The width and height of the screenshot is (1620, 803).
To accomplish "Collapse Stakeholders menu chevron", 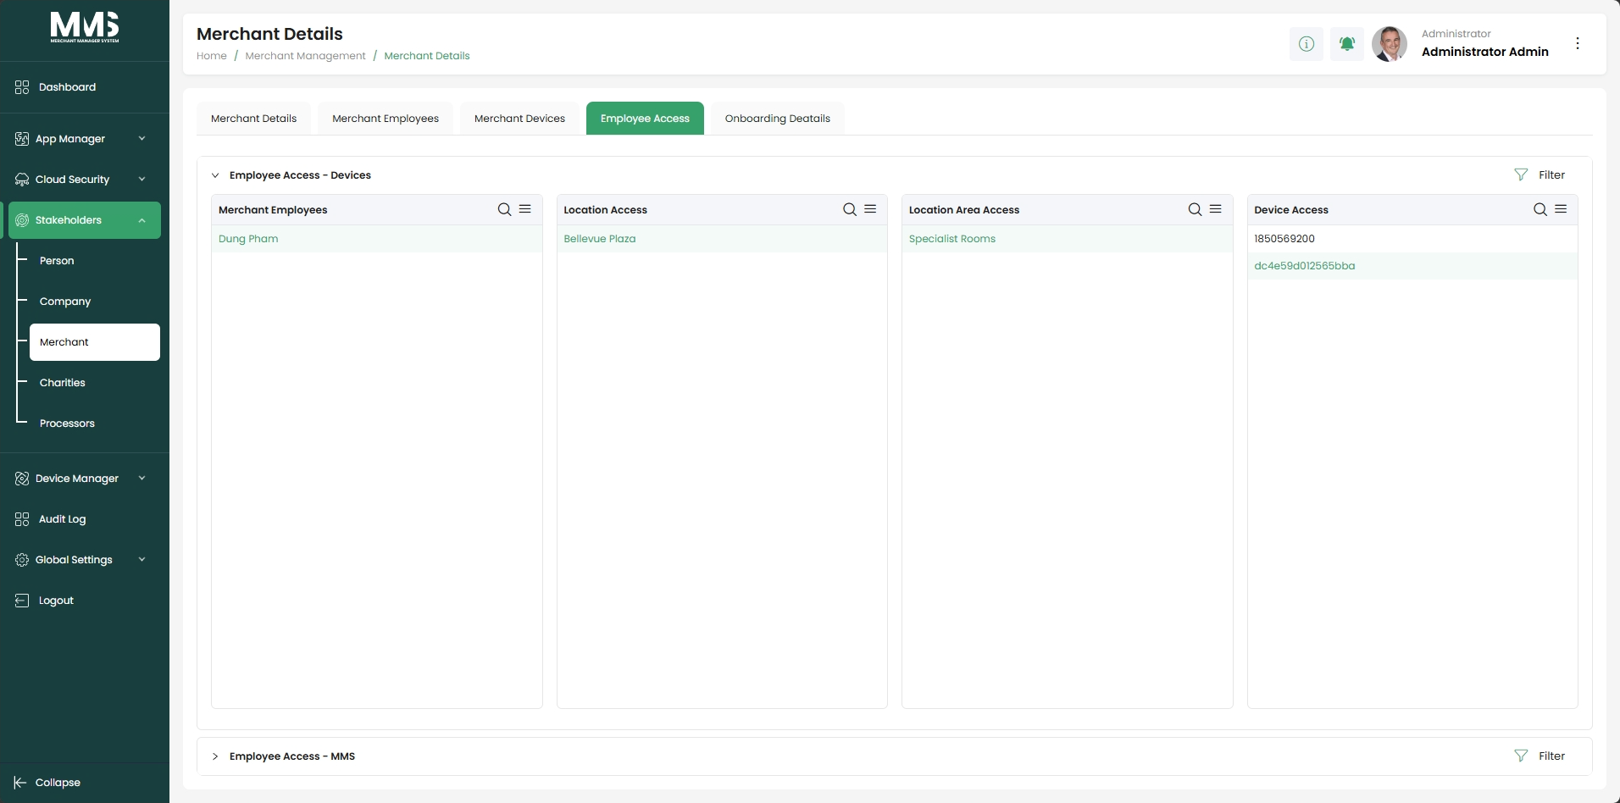I will (x=141, y=220).
